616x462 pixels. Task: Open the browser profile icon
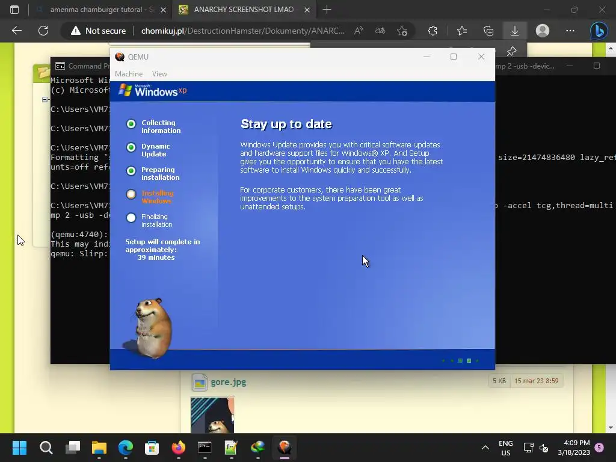pos(543,31)
